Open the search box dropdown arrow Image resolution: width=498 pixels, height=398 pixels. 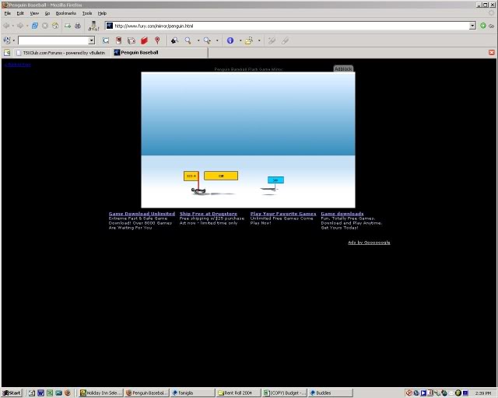coord(92,40)
